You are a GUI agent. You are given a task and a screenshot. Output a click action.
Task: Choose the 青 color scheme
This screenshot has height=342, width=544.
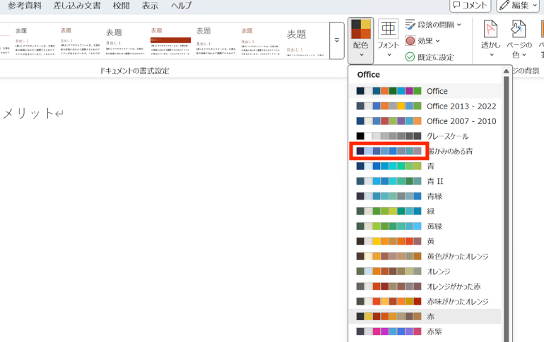pos(425,166)
